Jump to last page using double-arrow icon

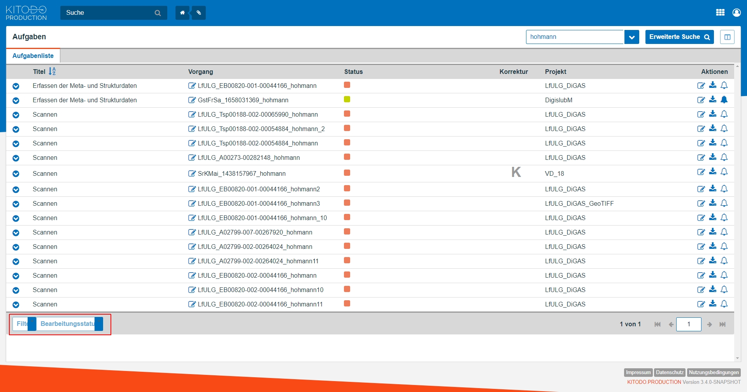(x=722, y=324)
